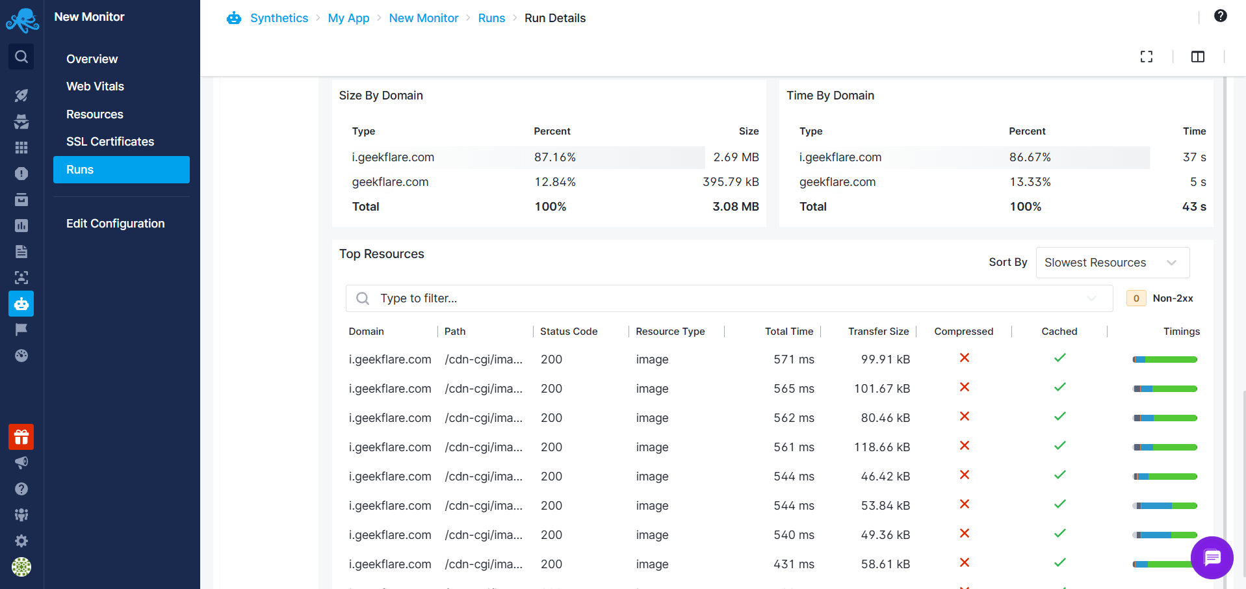Image resolution: width=1246 pixels, height=589 pixels.
Task: Go to Synthetics breadcrumb link
Action: 279,18
